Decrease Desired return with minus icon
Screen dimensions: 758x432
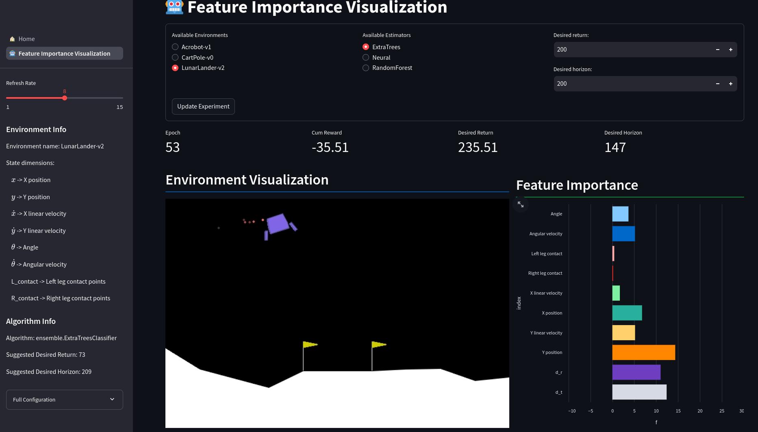pyautogui.click(x=717, y=50)
